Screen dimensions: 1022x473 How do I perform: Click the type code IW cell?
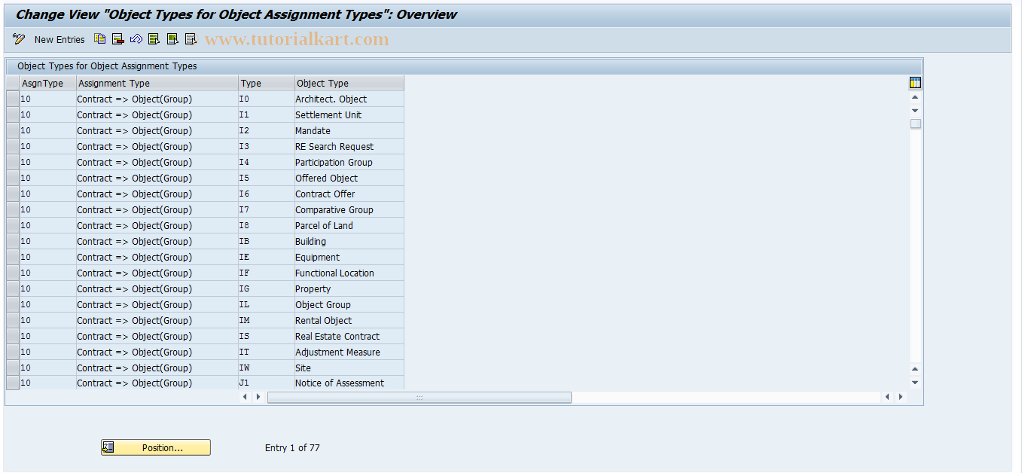click(267, 368)
